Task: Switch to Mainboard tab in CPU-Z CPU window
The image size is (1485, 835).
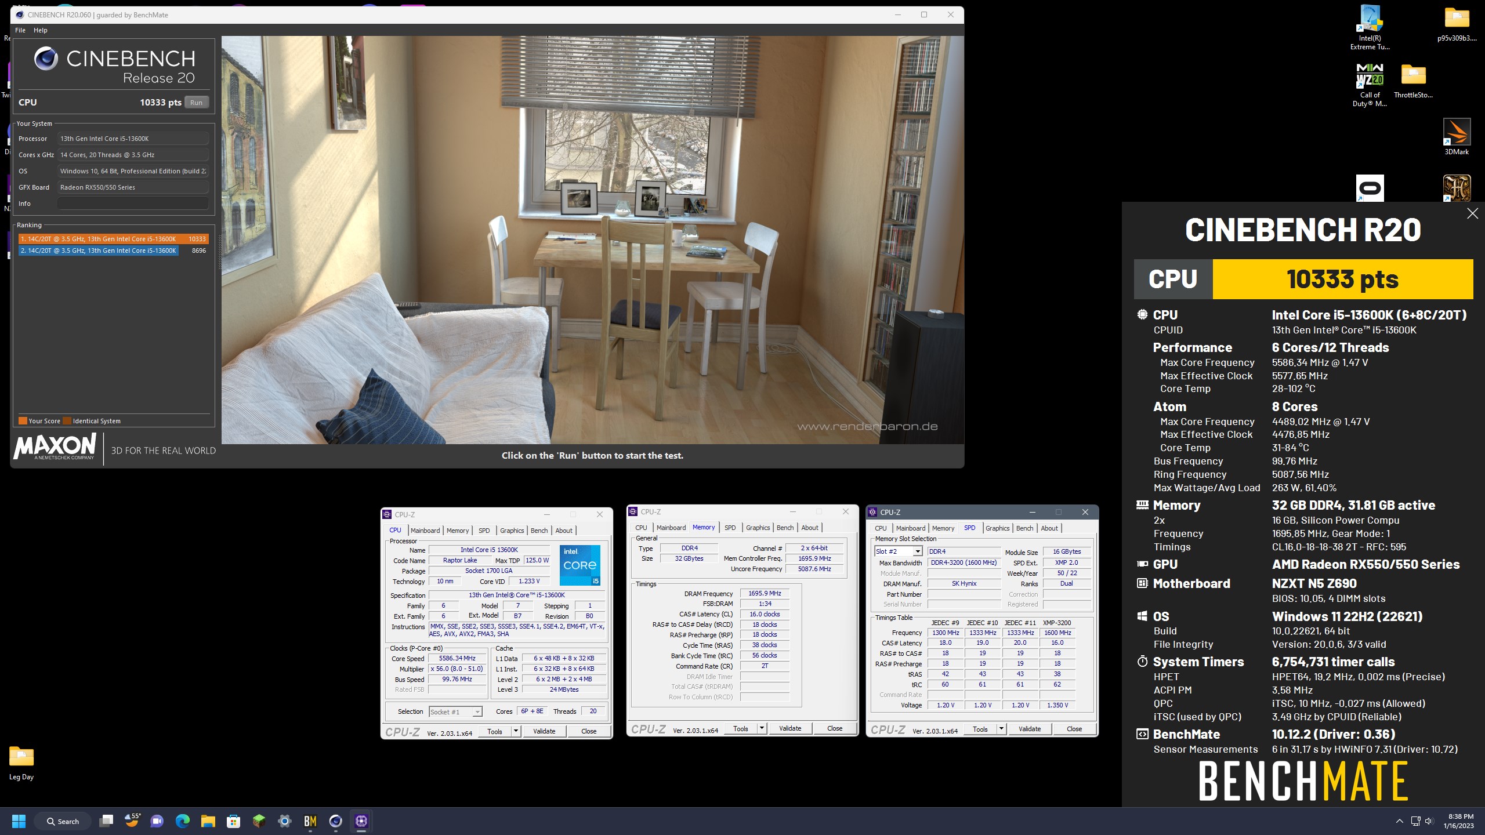Action: tap(425, 531)
